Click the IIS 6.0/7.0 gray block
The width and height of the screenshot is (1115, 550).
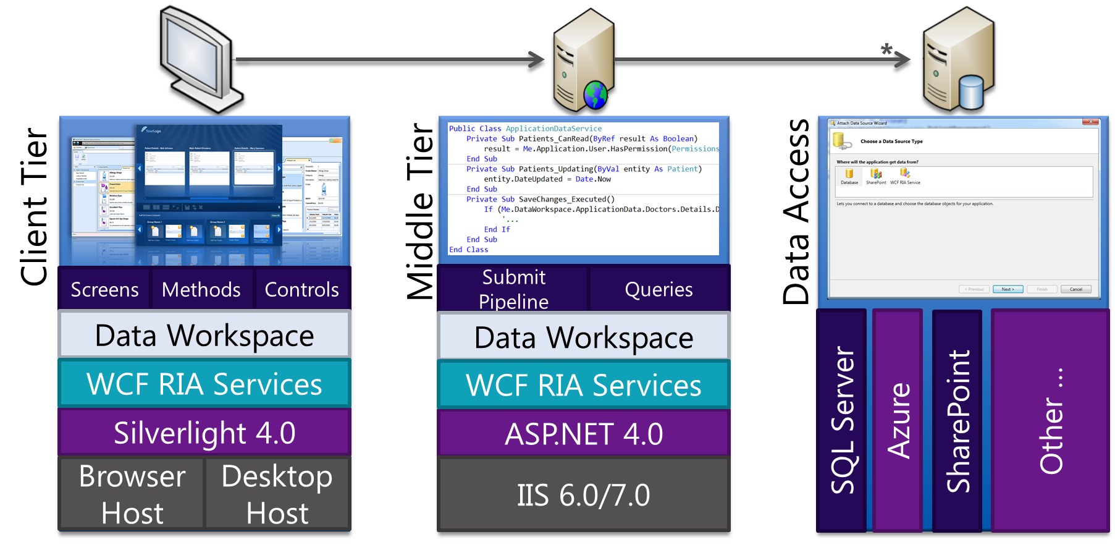(583, 494)
